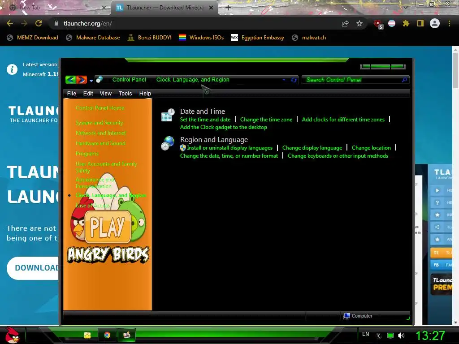This screenshot has width=459, height=344.
Task: Open the File menu
Action: click(71, 93)
